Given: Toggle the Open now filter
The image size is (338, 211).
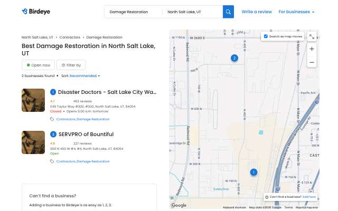Looking at the screenshot, I should tap(38, 65).
